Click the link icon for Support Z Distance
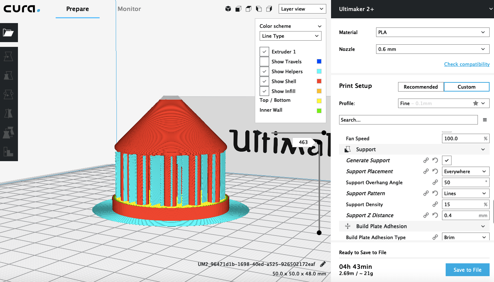 point(426,215)
